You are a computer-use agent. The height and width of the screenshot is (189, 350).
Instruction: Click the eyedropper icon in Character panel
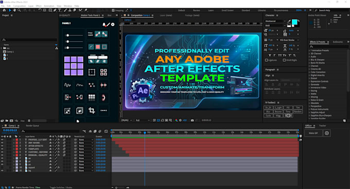point(289,22)
